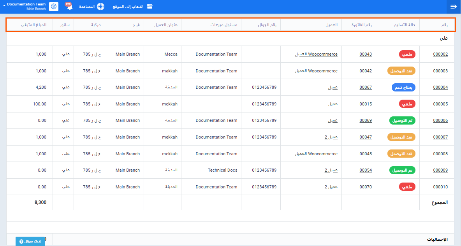Viewport: 461px width, 246px height.
Task: Click the 'مسئول مبيعات' column header
Action: (224, 25)
